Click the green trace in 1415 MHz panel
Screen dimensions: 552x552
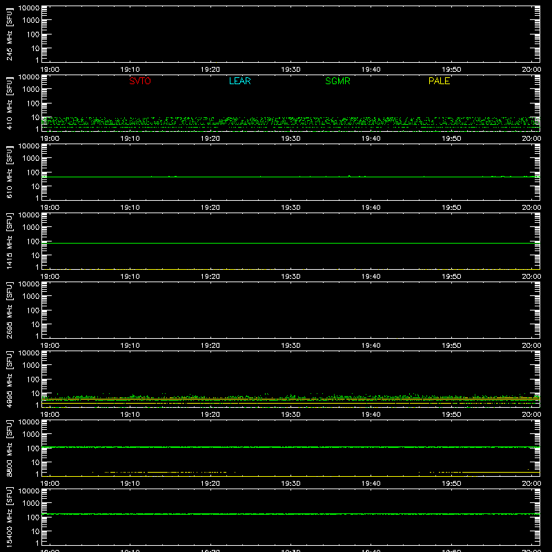[x=290, y=243]
